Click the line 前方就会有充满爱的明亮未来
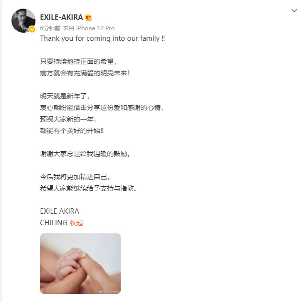The image size is (307, 302). pyautogui.click(x=85, y=73)
